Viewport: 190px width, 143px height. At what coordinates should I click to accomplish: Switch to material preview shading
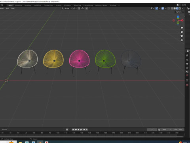click(177, 8)
